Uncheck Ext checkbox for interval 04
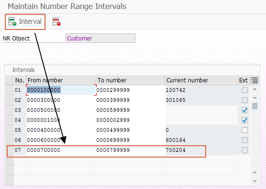 pos(244,120)
